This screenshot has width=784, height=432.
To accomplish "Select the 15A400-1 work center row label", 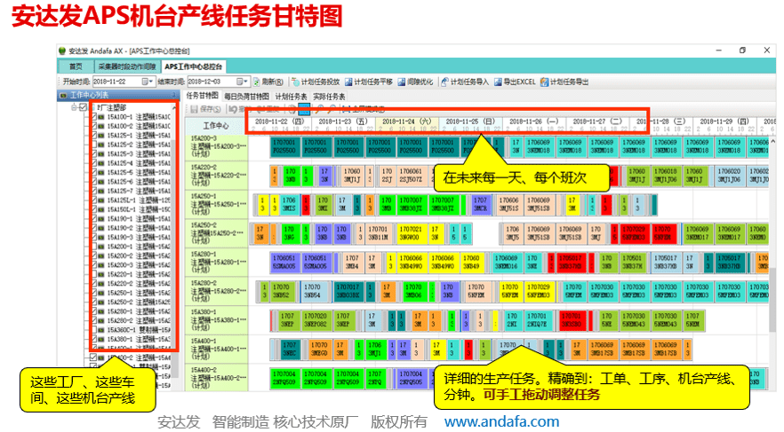I will tap(217, 350).
